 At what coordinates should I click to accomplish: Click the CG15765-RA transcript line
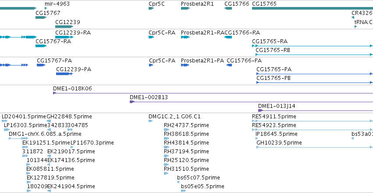(313, 46)
